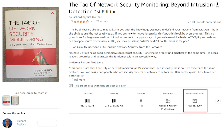Click Report an issue with this product
Viewport: 222px width, 130px height.
click(100, 86)
